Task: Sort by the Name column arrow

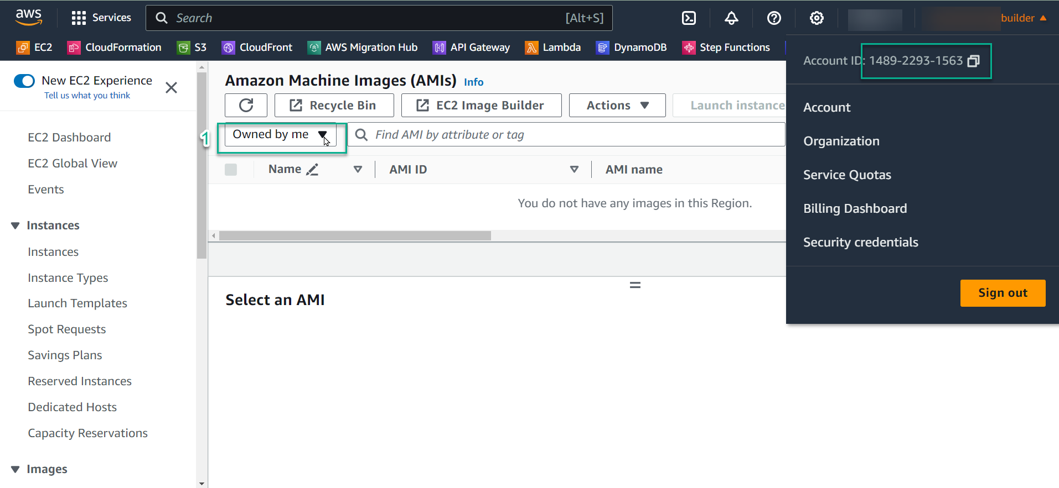Action: (x=358, y=170)
